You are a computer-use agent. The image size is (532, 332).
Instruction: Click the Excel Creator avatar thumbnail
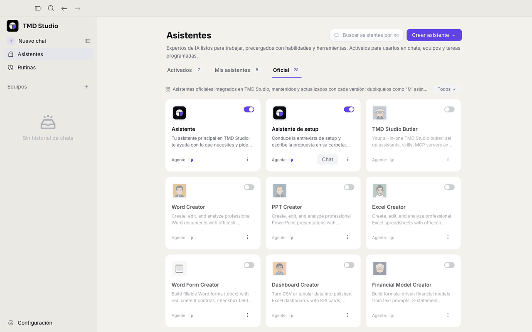[x=379, y=190]
